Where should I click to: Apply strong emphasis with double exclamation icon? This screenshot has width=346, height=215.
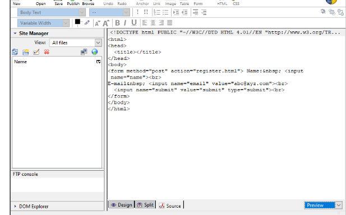[146, 12]
